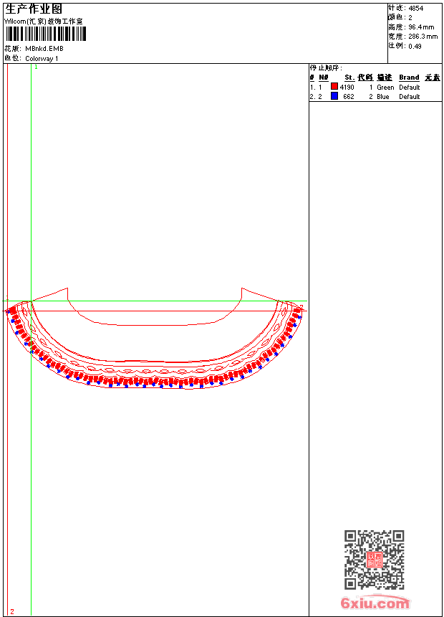444x617 pixels.
Task: Click the 描述 column header
Action: click(385, 77)
